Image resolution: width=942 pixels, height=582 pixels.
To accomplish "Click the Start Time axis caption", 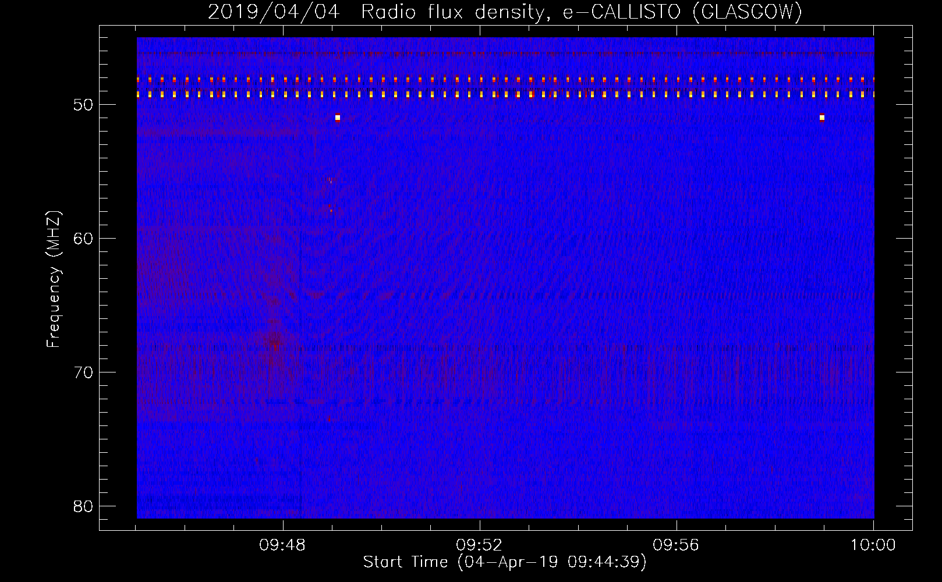I will [x=505, y=562].
